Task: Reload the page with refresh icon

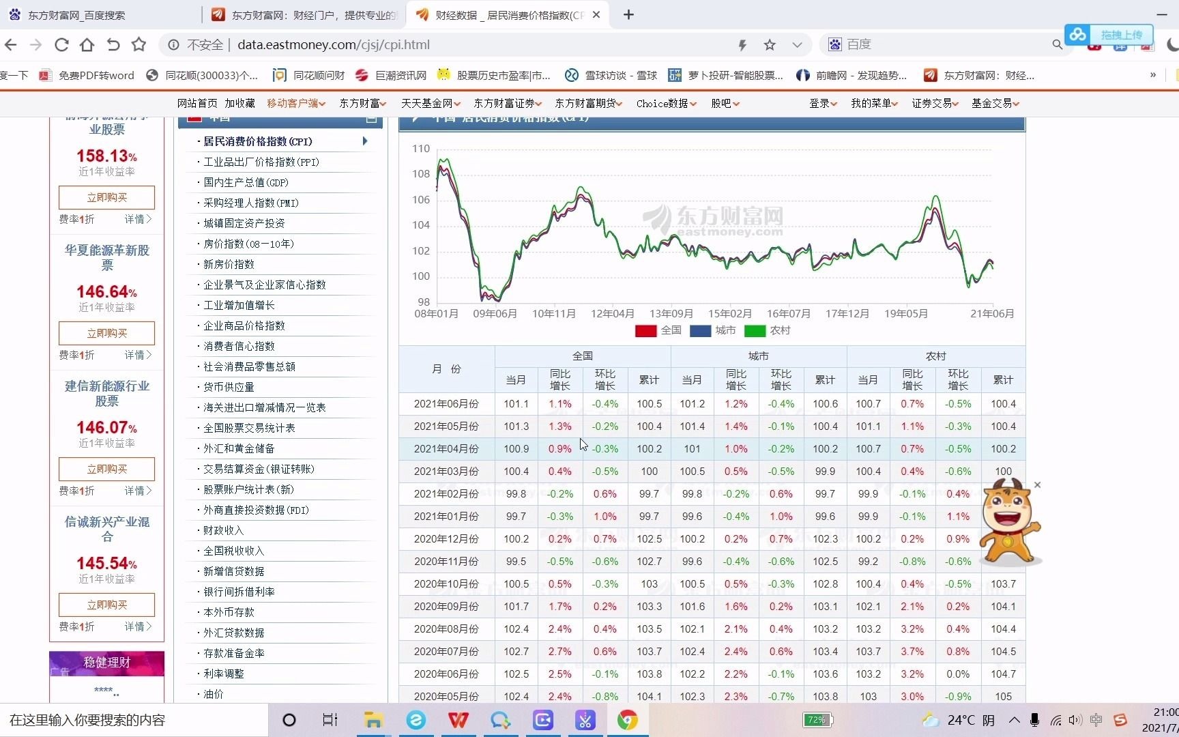Action: click(61, 44)
